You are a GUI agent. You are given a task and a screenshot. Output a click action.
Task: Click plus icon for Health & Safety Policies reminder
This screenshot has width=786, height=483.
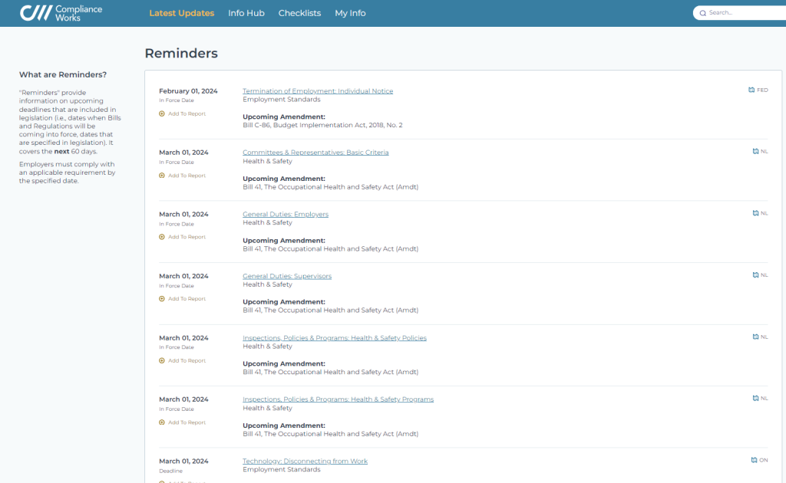(162, 361)
